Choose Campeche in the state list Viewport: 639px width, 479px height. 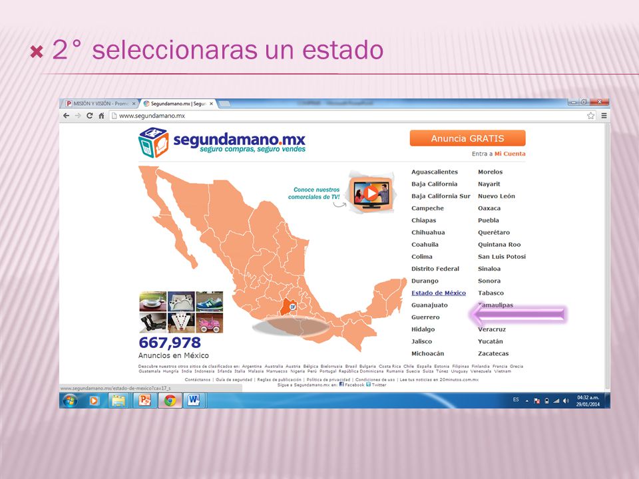[x=427, y=208]
